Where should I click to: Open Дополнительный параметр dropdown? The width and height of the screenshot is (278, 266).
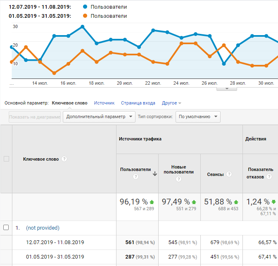99,117
